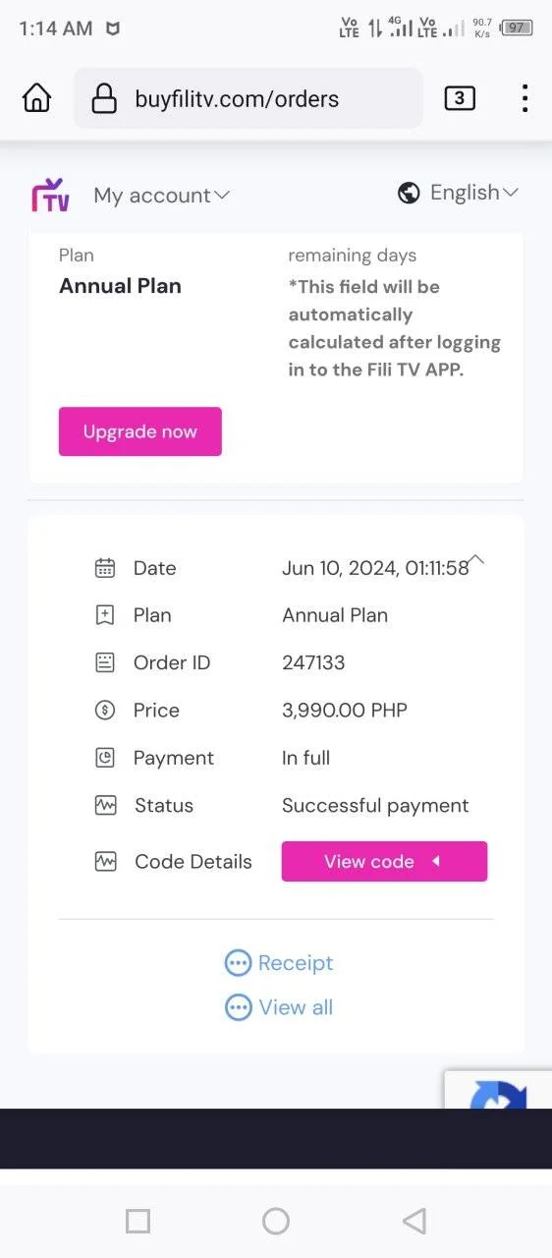
Task: Tap the Fili TV logo
Action: [x=50, y=195]
